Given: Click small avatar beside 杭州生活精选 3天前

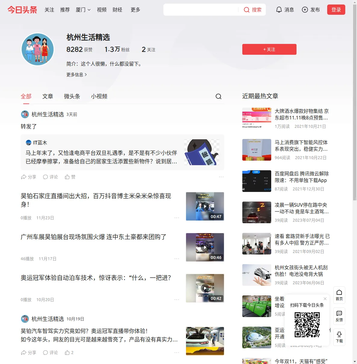Looking at the screenshot, I should tap(25, 114).
